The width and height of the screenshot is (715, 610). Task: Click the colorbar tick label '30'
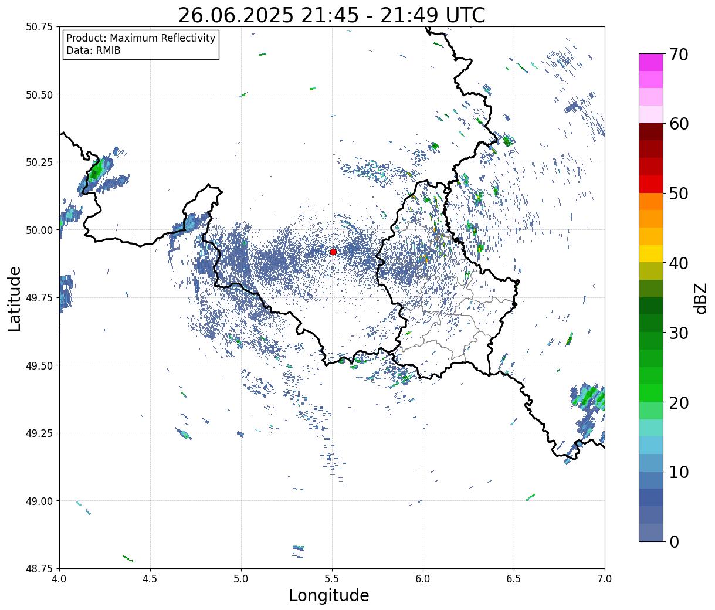(x=678, y=333)
